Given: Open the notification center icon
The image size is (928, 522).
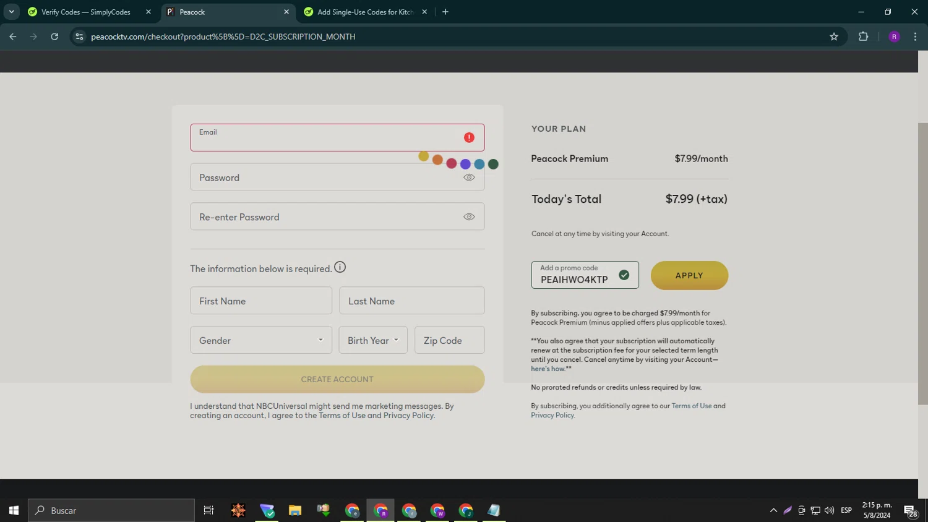Looking at the screenshot, I should [911, 510].
